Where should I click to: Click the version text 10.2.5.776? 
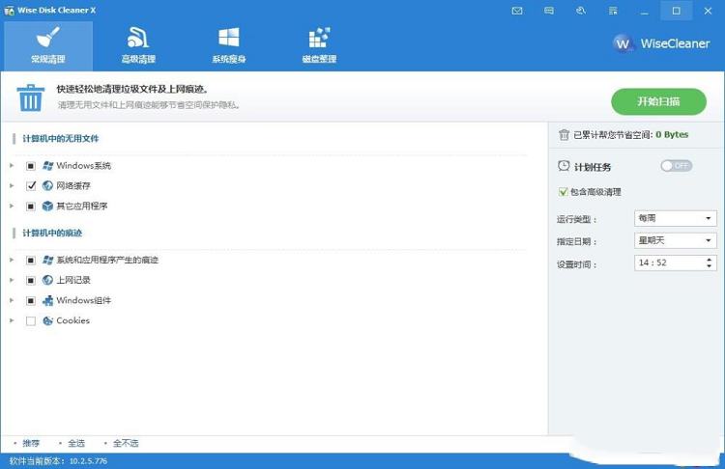88,460
